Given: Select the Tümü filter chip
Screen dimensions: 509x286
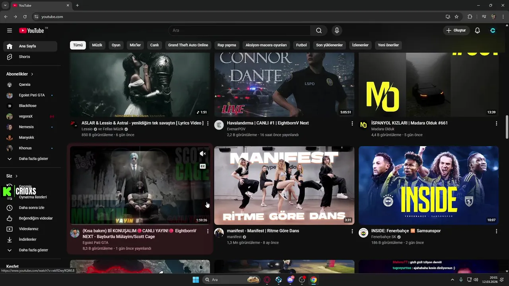Looking at the screenshot, I should [78, 45].
